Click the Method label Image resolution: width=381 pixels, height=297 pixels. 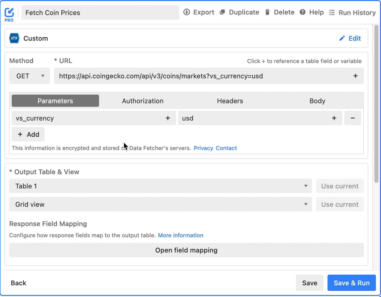coord(21,61)
